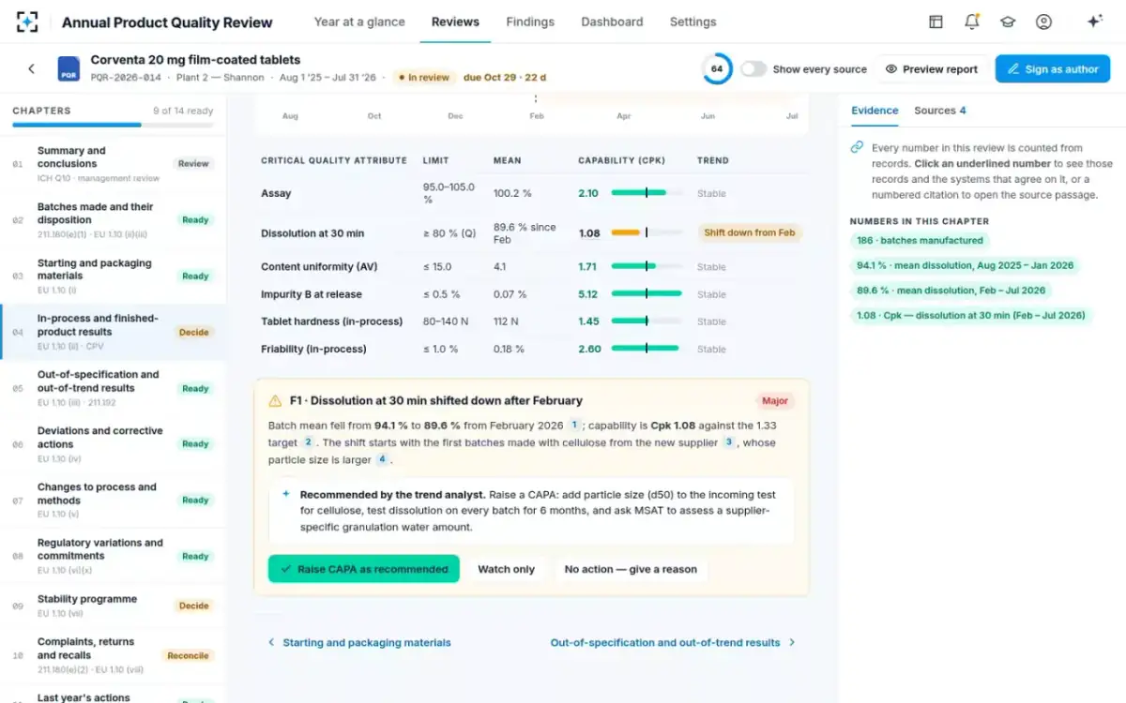Viewport: 1126px width, 703px height.
Task: Open the training graduation cap icon
Action: pos(1008,22)
